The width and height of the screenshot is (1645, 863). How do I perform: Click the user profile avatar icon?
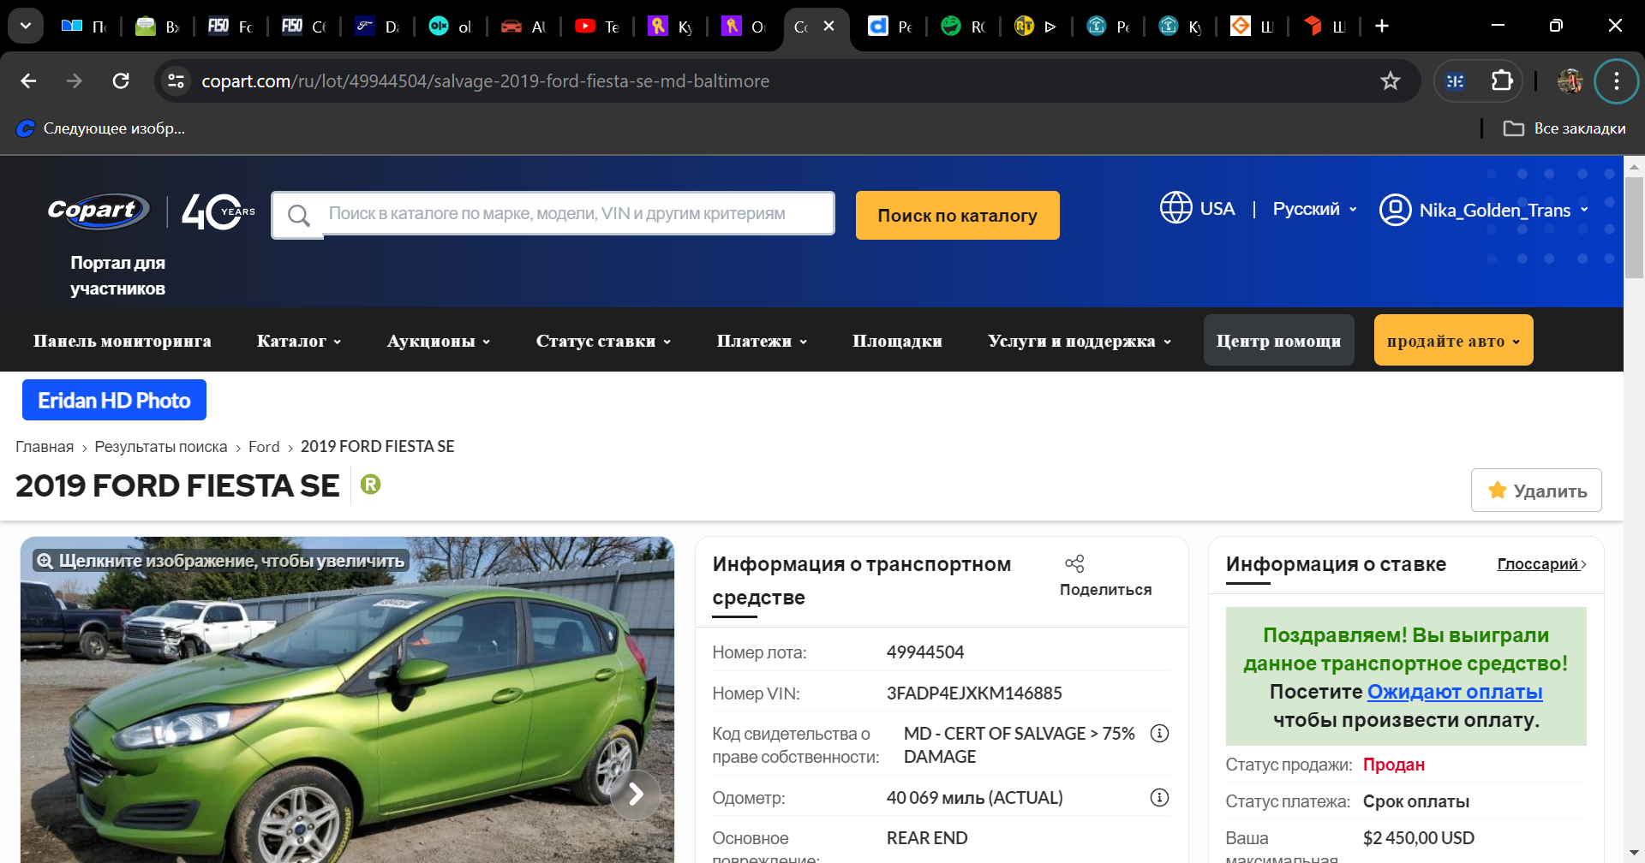pyautogui.click(x=1395, y=210)
